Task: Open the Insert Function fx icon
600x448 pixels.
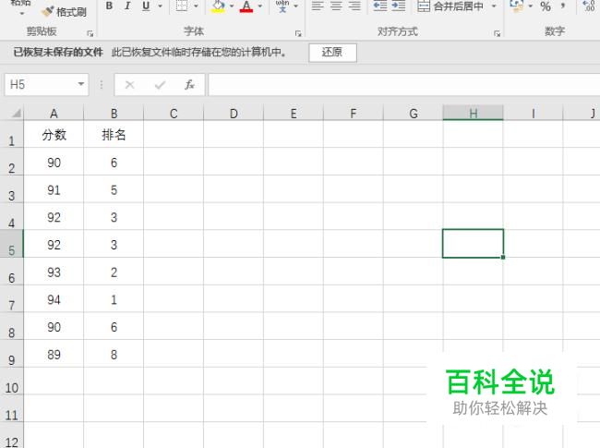Action: [189, 85]
